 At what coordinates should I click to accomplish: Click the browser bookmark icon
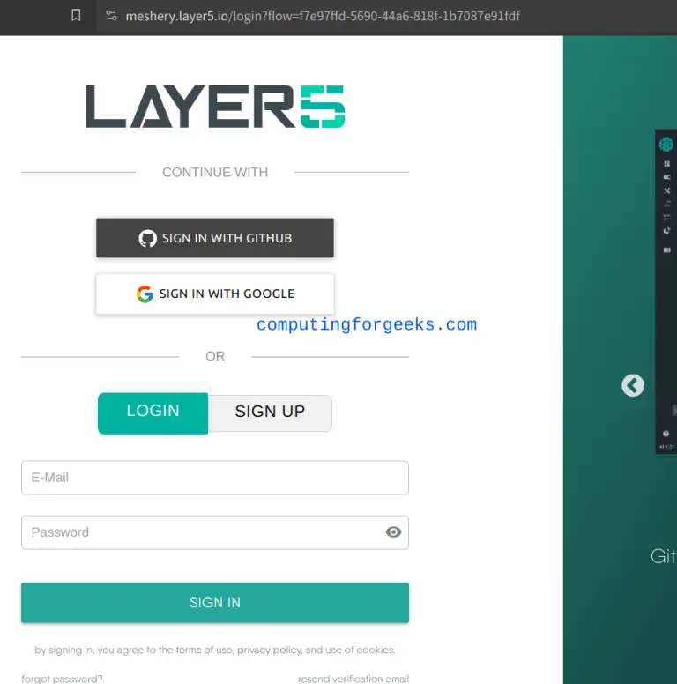coord(76,15)
